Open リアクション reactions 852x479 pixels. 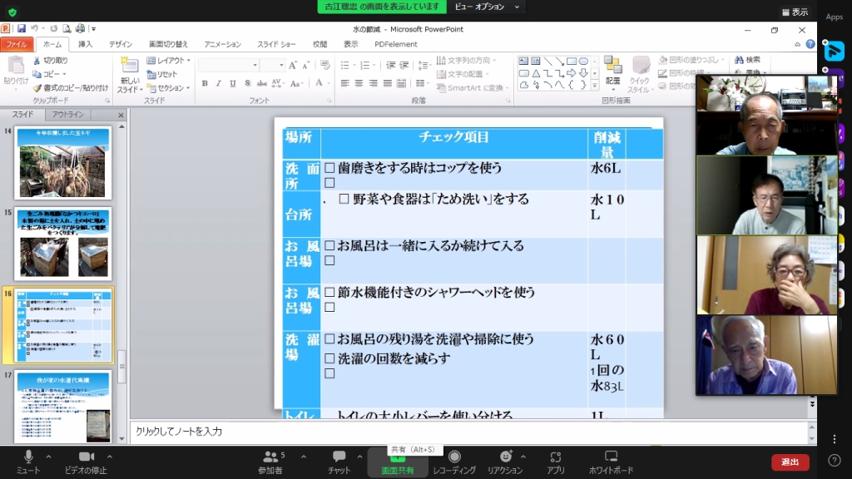[x=505, y=462]
